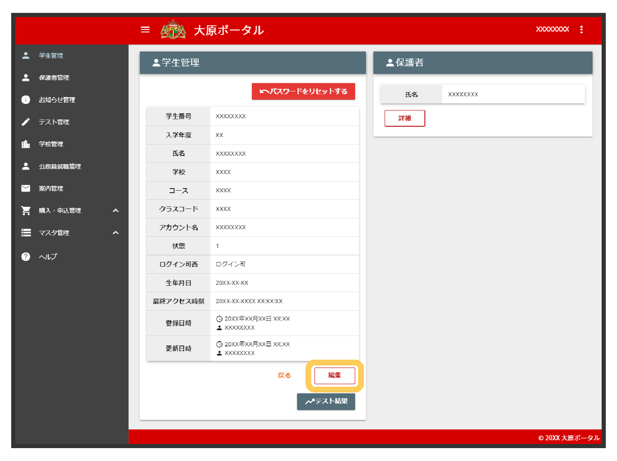Open 案内管理 menu item
617x461 pixels.
click(51, 189)
